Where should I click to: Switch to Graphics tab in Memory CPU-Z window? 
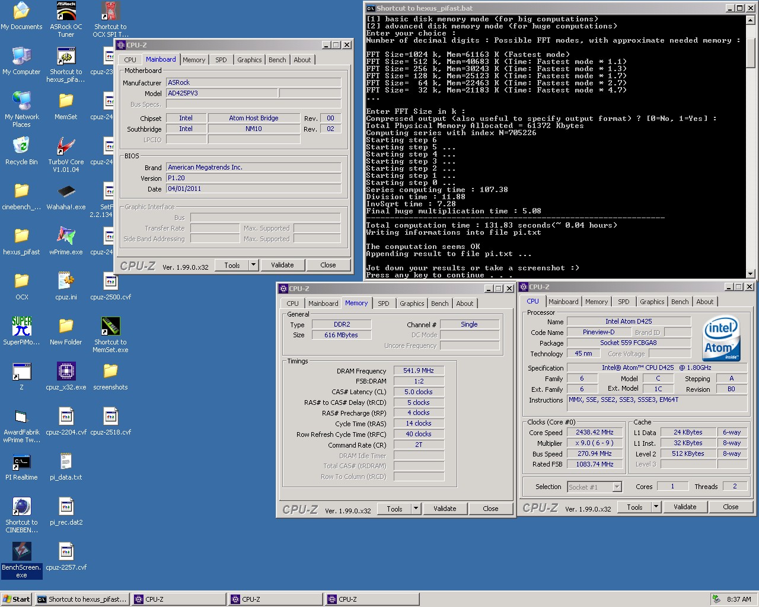click(x=412, y=303)
